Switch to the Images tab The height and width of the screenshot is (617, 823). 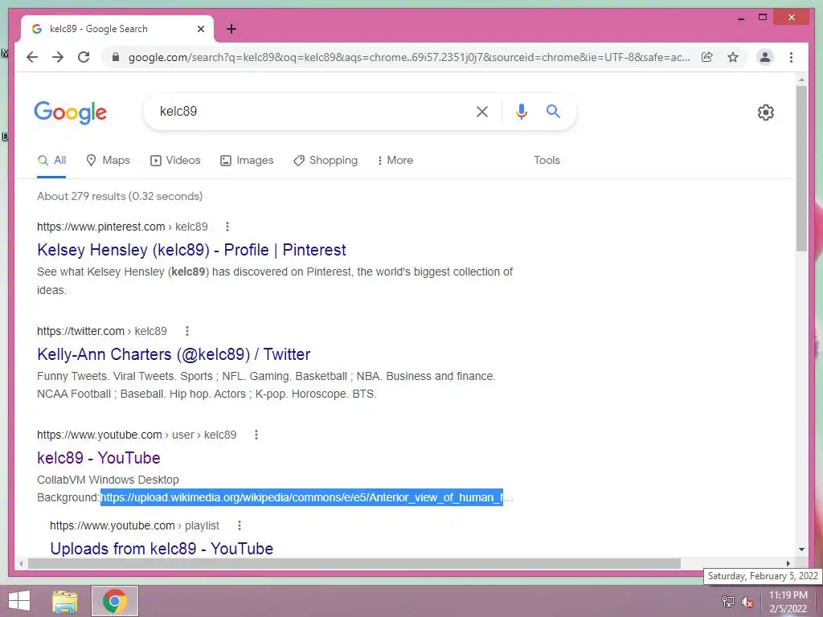point(247,161)
